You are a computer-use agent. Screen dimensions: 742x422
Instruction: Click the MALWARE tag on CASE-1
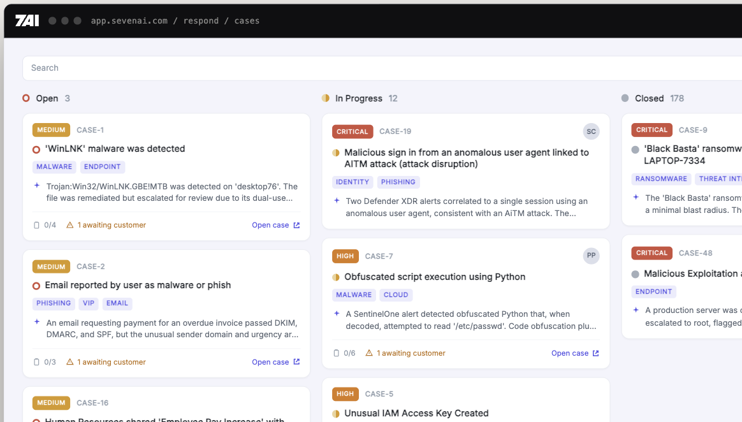point(54,166)
